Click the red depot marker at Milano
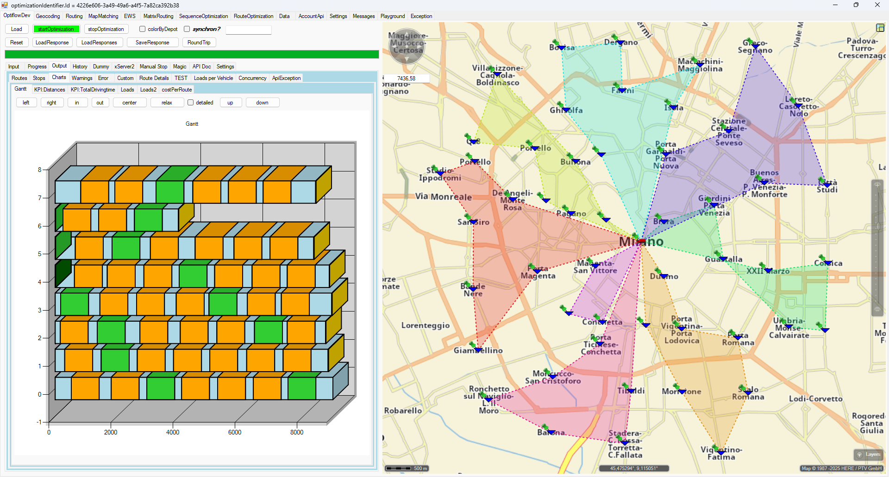Viewport: 889px width, 477px height. coord(641,241)
